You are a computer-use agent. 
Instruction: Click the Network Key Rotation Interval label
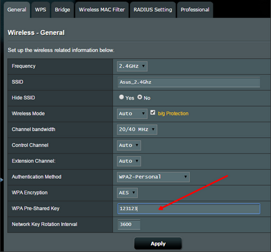tap(44, 224)
